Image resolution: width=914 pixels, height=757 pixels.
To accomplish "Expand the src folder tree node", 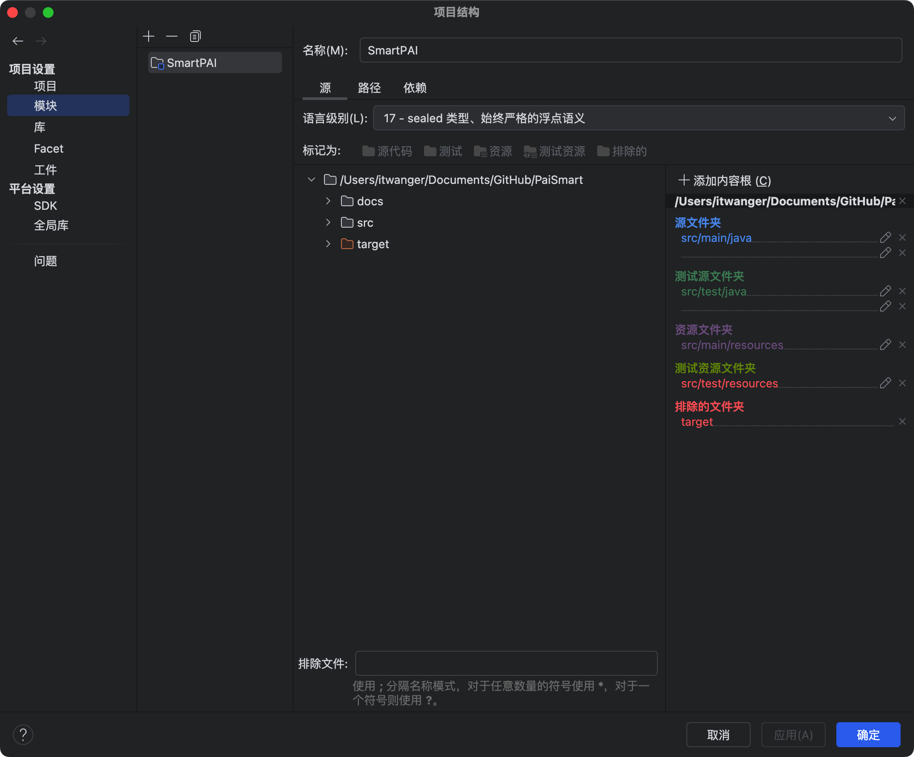I will coord(328,222).
